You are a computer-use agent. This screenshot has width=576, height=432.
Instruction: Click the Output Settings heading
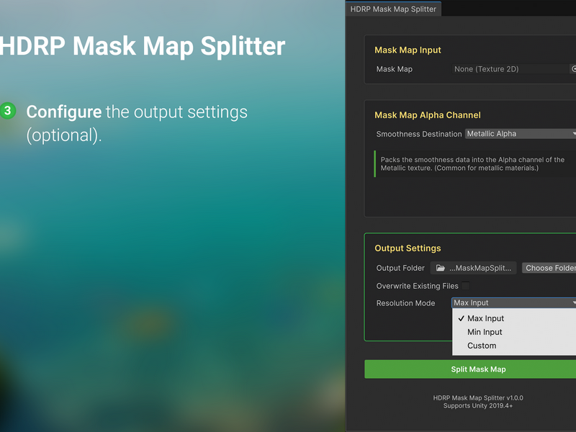408,248
